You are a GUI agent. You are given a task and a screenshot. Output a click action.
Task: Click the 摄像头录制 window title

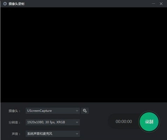coord(16,4)
